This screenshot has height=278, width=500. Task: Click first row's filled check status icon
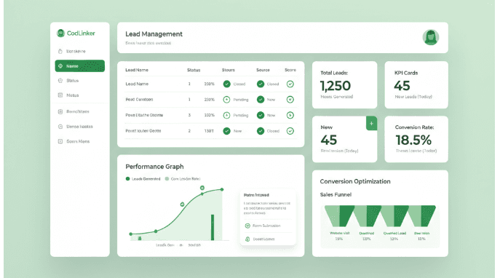click(x=227, y=84)
